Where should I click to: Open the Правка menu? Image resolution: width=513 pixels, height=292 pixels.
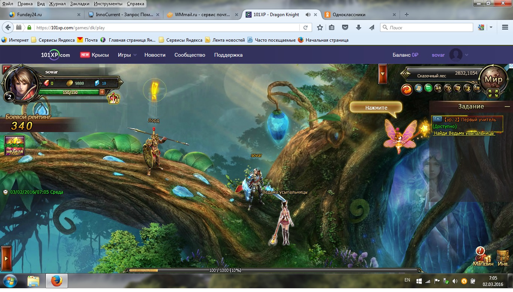point(25,4)
